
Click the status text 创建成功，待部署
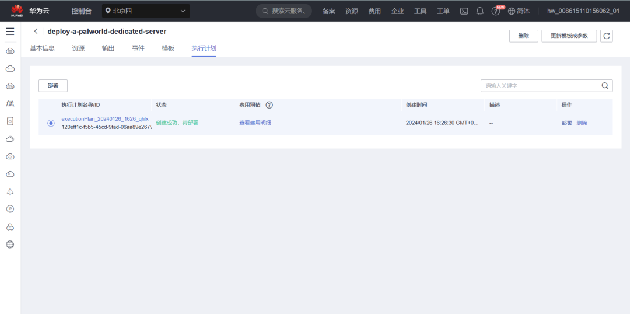tap(177, 123)
